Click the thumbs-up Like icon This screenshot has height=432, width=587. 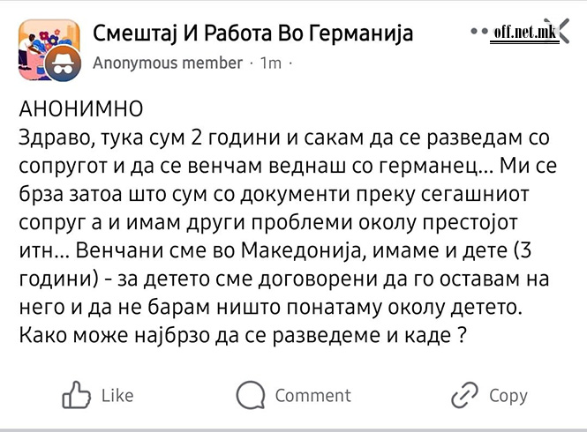coord(77,395)
